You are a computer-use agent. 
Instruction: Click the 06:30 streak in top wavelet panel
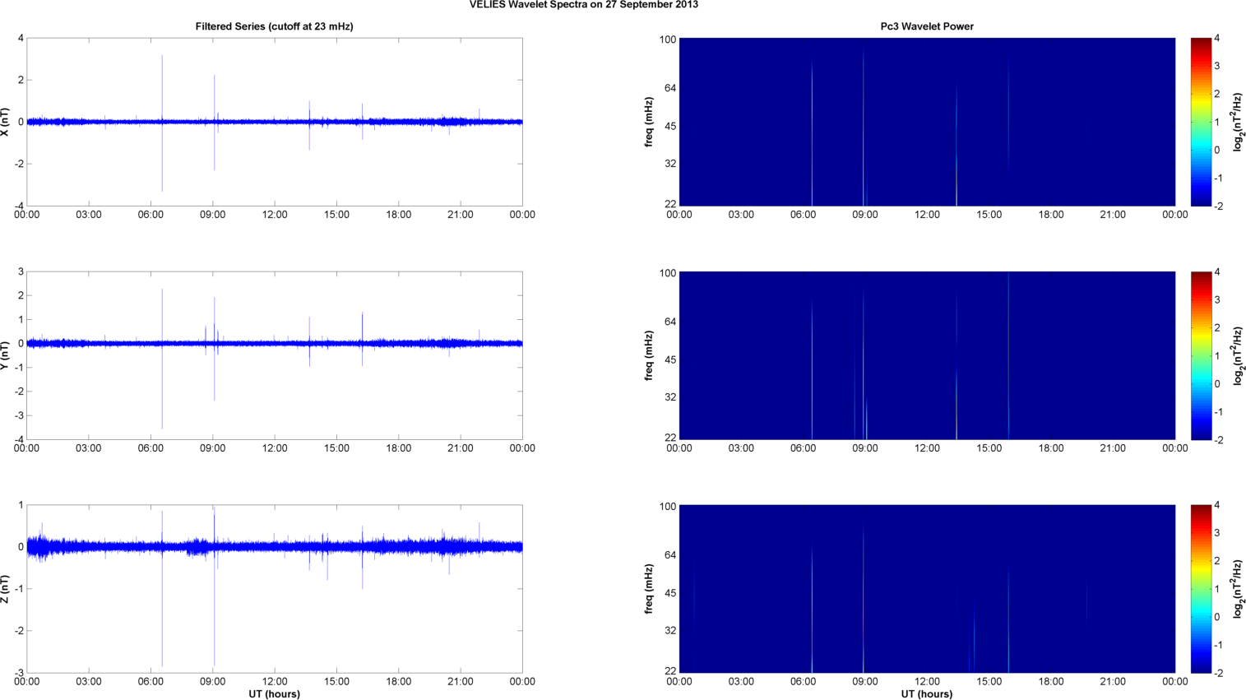click(x=812, y=133)
